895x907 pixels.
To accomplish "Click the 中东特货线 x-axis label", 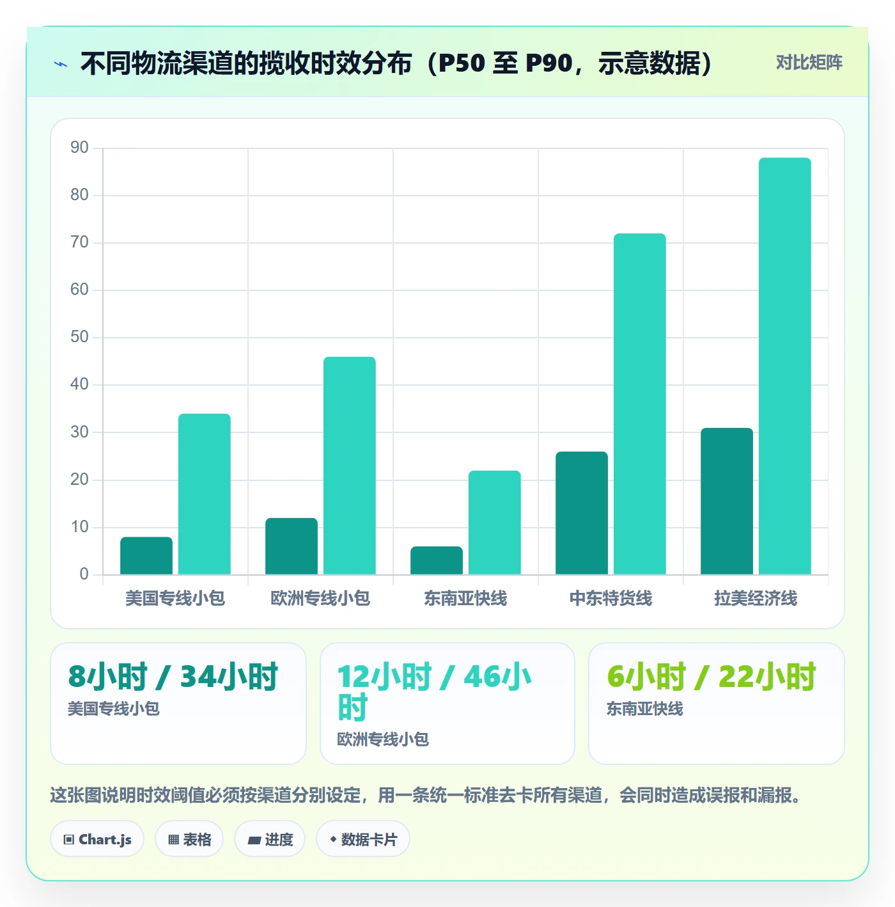I will (x=611, y=599).
